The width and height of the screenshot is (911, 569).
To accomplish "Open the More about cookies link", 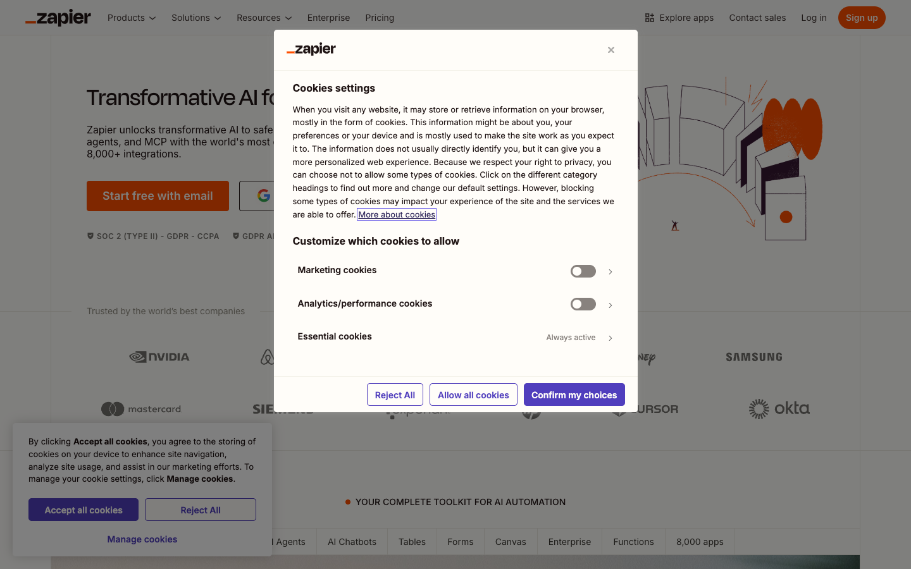I will point(396,214).
